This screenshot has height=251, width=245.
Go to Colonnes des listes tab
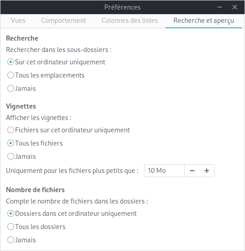point(130,21)
